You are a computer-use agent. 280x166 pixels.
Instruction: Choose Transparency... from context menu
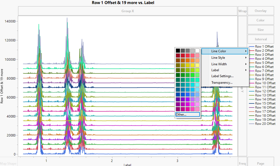pos(222,83)
